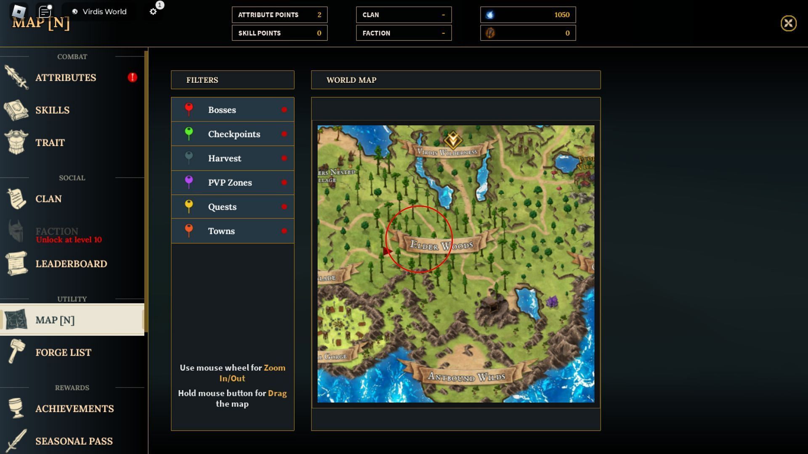Select the Skills menu icon

coord(16,110)
